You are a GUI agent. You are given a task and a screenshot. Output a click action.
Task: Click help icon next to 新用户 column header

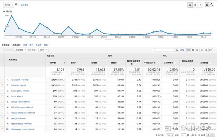coord(78,63)
